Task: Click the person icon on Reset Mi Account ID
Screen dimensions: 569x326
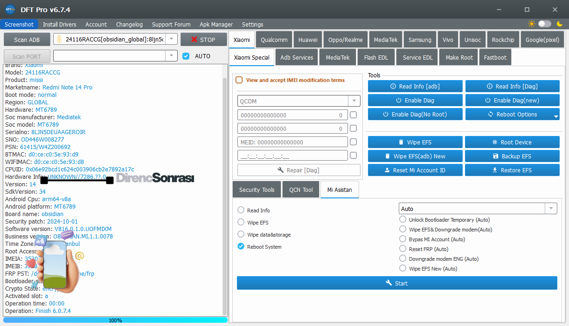Action: [387, 170]
